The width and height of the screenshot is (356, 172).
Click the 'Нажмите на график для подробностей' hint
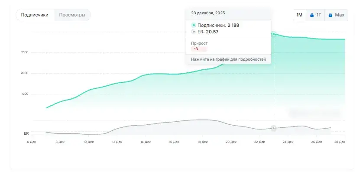[228, 59]
